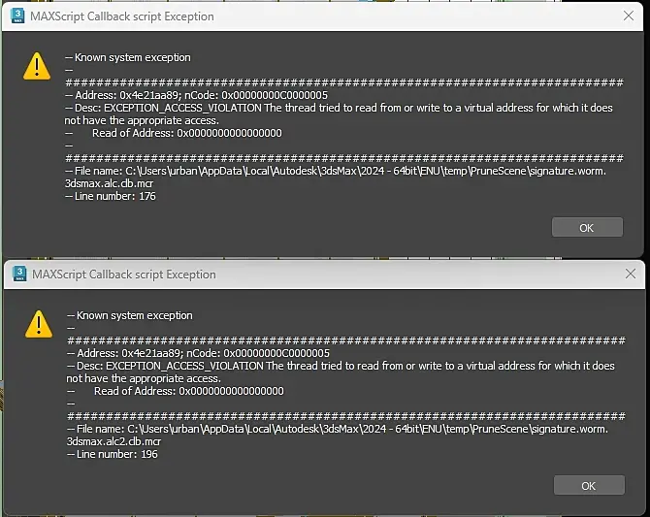The width and height of the screenshot is (650, 517).
Task: Click the 'Line number: 196' text
Action: coord(116,454)
